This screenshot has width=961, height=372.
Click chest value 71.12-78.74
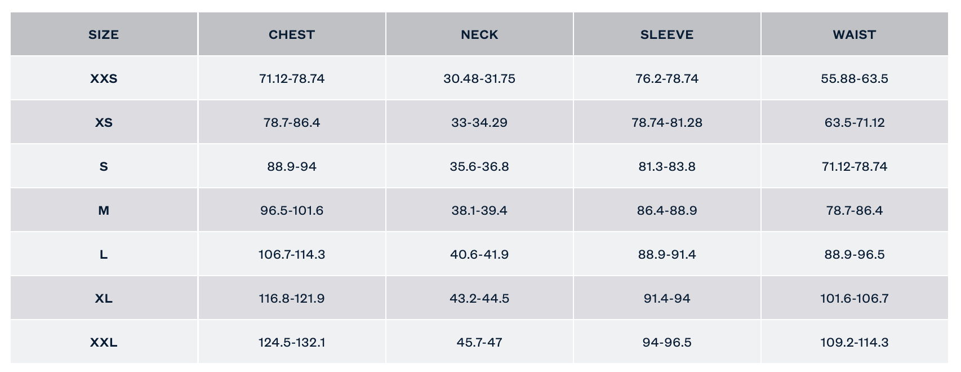pos(292,79)
